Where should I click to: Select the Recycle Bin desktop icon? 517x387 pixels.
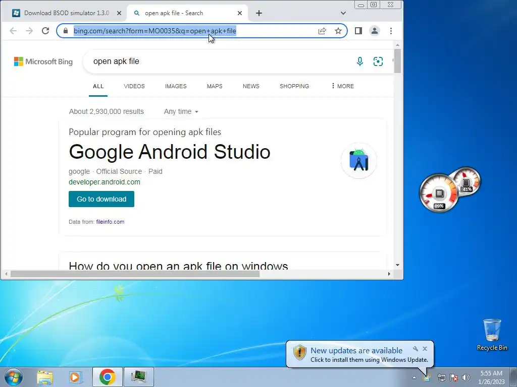[492, 335]
